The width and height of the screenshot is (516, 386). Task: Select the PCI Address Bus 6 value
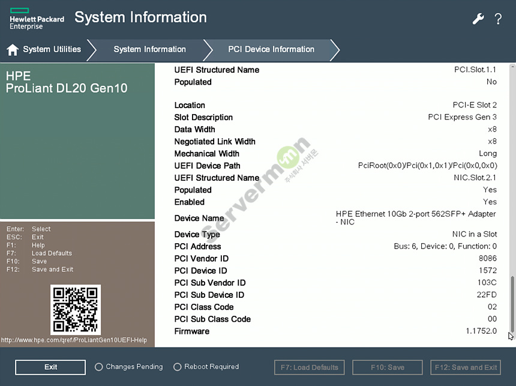click(445, 246)
